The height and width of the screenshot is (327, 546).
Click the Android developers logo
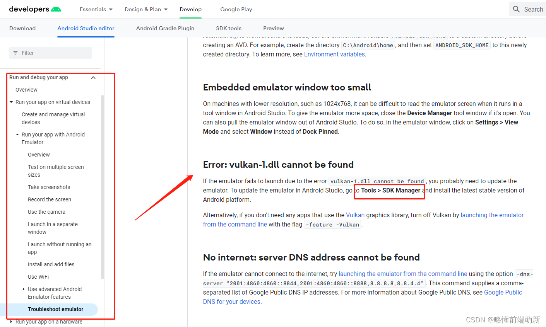[x=35, y=9]
